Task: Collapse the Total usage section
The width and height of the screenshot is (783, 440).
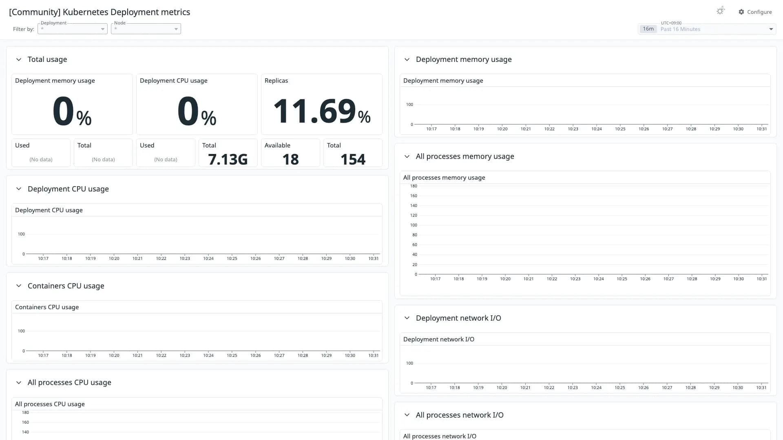Action: coord(19,59)
